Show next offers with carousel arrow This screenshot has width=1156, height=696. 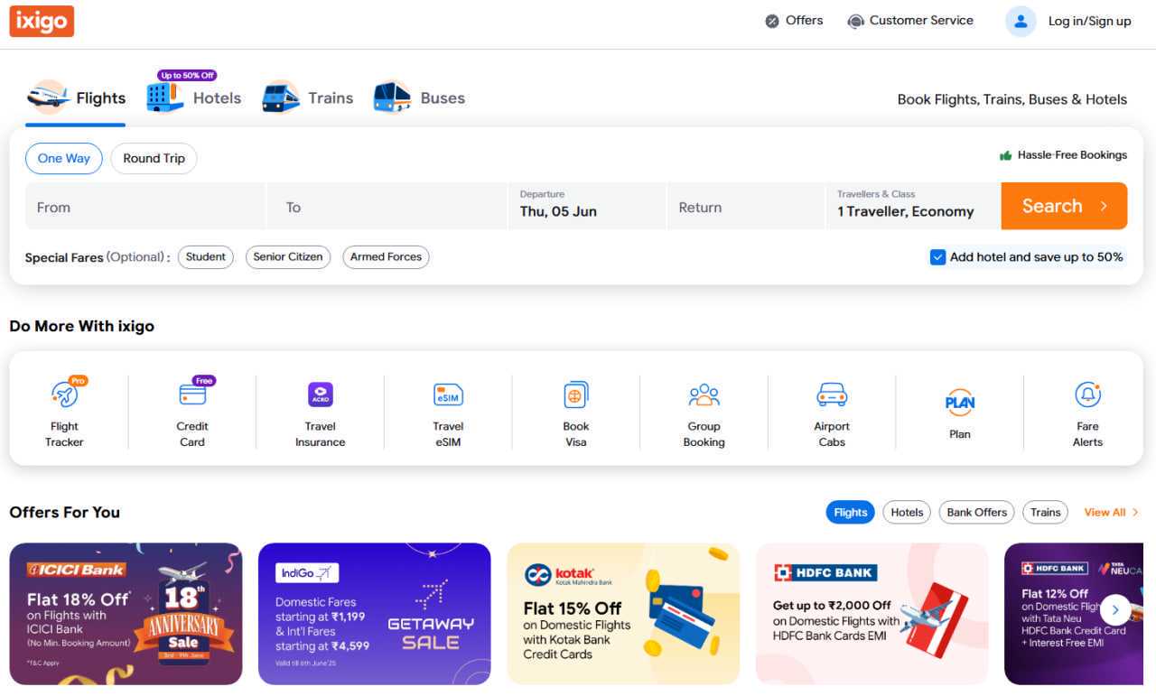pos(1115,610)
